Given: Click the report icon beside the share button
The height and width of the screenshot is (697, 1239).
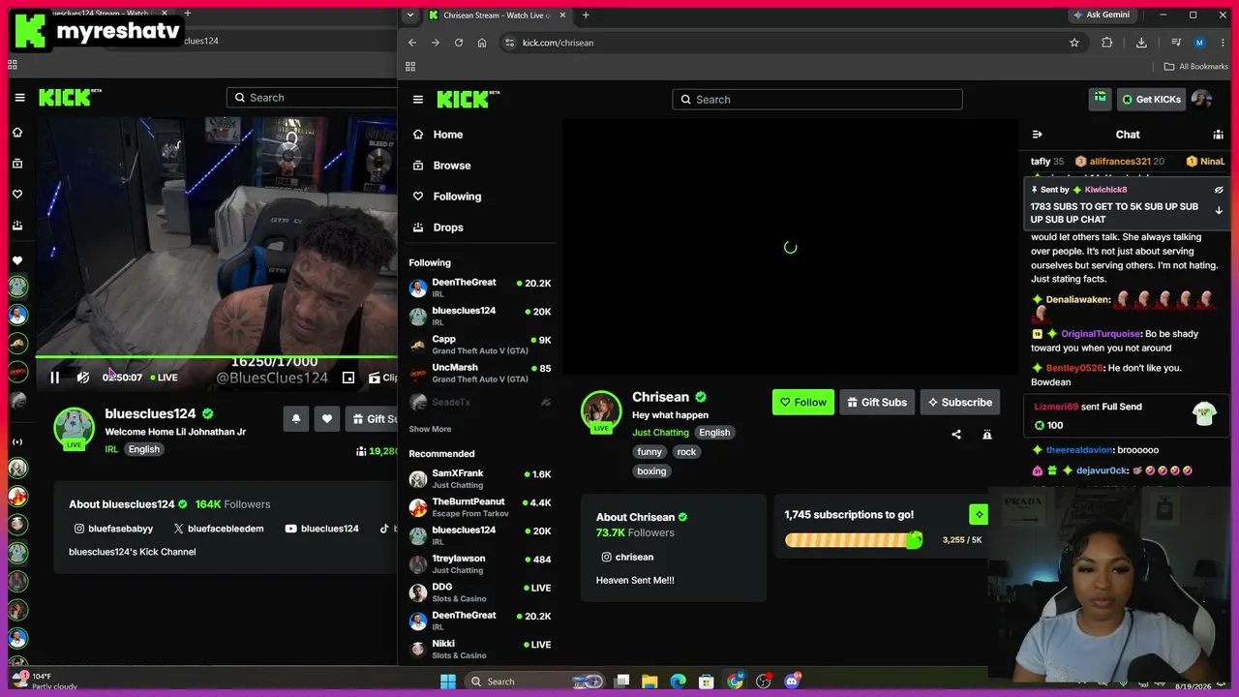Looking at the screenshot, I should (x=987, y=435).
